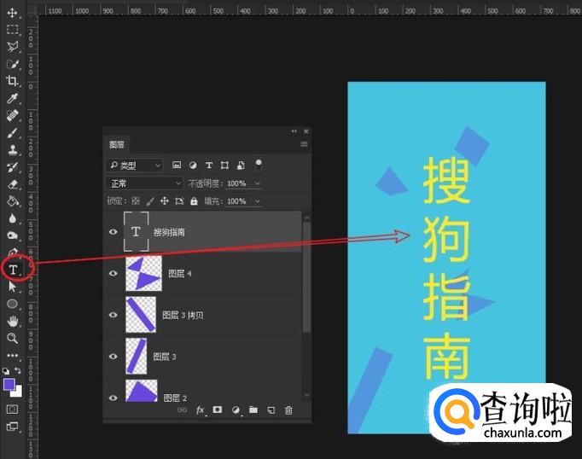Select the 图层 3 layer thumbnail
The image size is (582, 459).
click(137, 356)
